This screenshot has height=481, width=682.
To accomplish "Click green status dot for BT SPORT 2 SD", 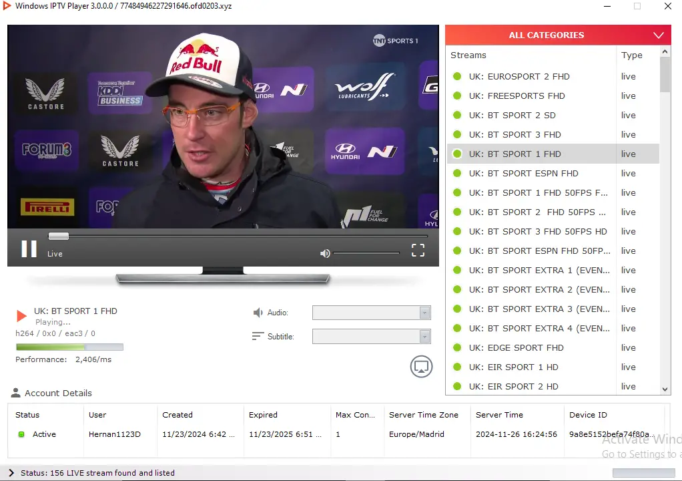I will click(457, 115).
